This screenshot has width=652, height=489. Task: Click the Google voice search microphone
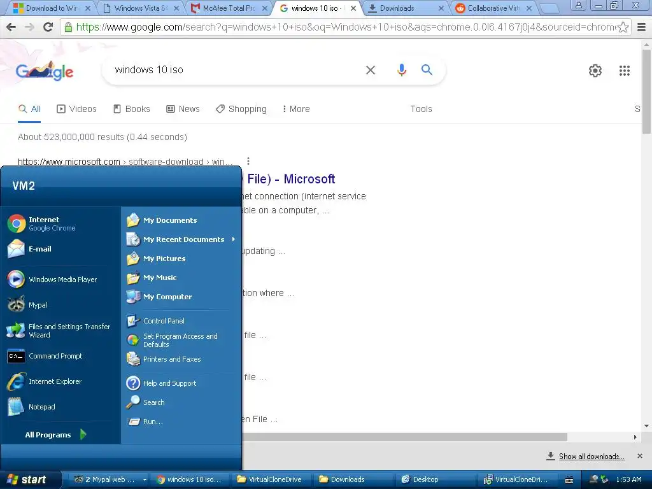(401, 70)
